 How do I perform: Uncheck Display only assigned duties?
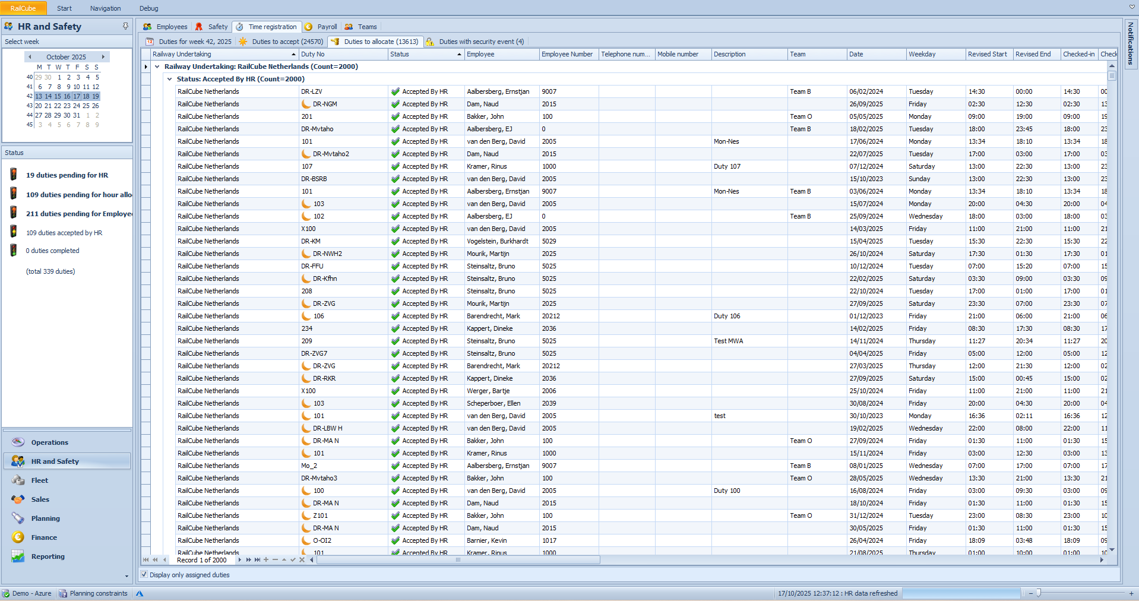point(144,574)
